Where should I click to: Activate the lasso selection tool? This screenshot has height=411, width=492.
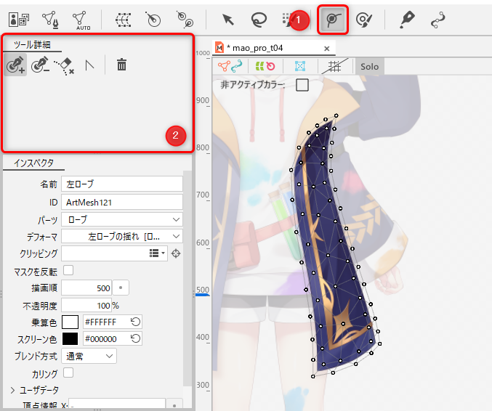pos(259,20)
